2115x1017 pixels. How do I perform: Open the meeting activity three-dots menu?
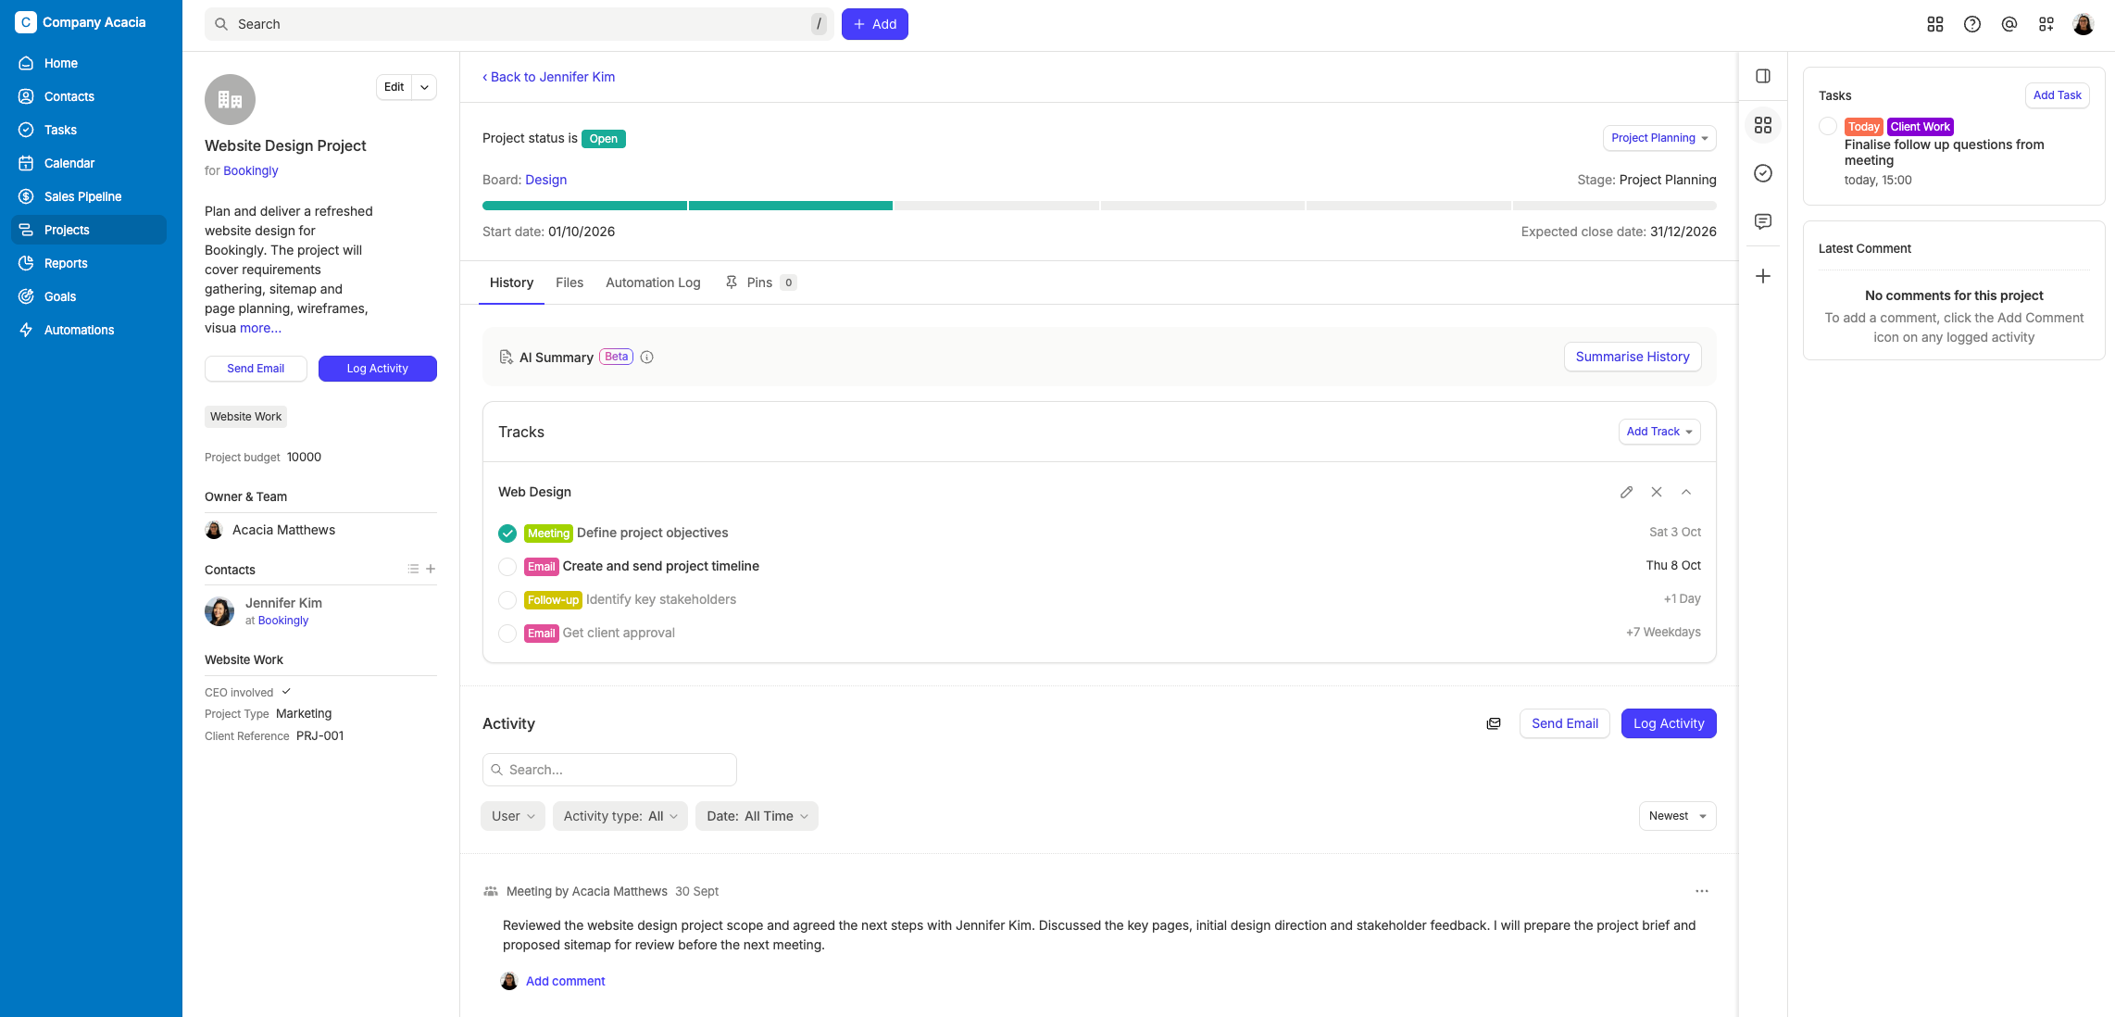1702,891
